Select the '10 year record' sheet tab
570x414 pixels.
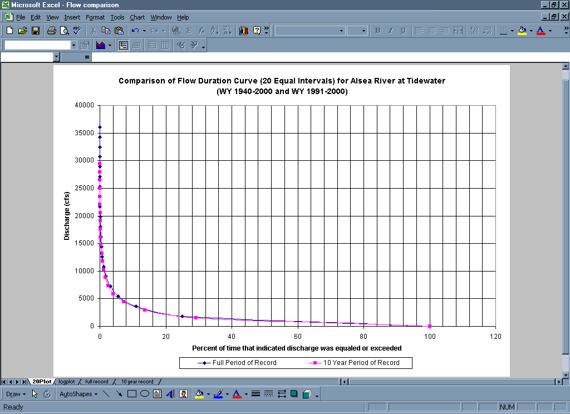[137, 382]
